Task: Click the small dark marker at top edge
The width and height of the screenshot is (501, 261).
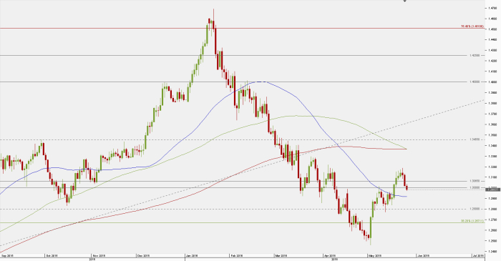Action: tap(404, 1)
